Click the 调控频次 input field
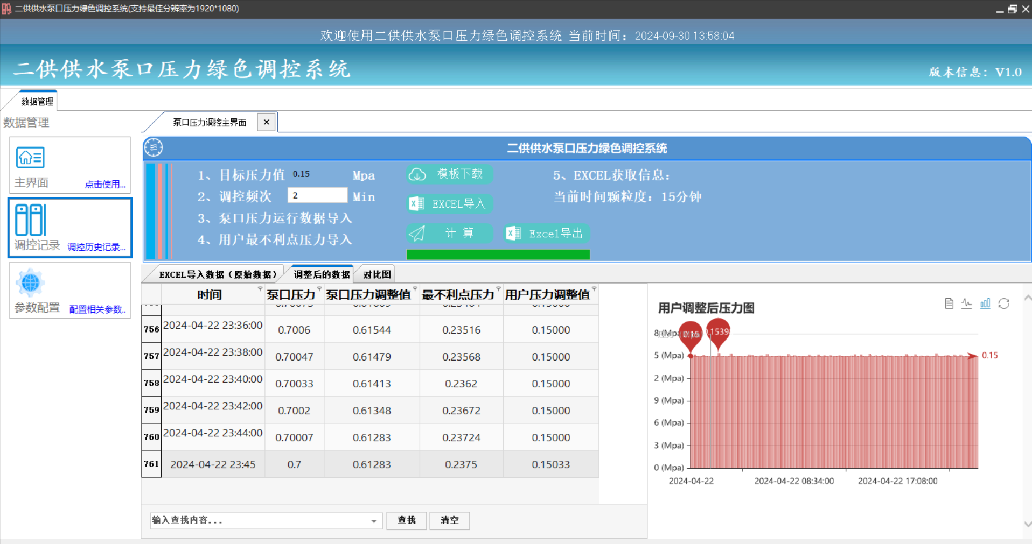The width and height of the screenshot is (1032, 544). point(317,195)
